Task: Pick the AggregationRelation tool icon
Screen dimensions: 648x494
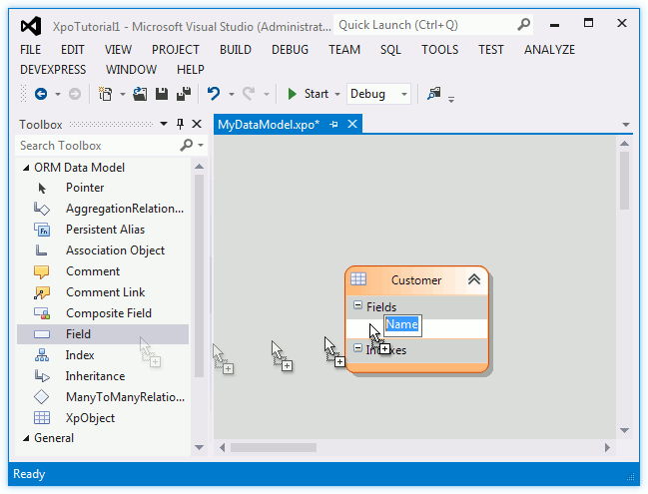Action: (42, 209)
